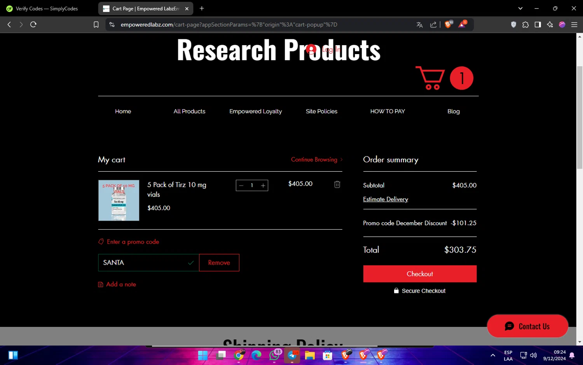Click the scrollbar down arrow
The image size is (583, 365).
(x=580, y=342)
